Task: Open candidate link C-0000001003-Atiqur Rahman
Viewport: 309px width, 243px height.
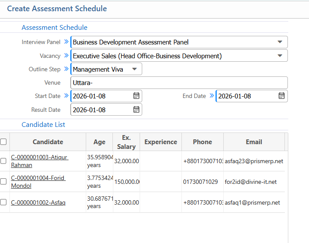Action: click(39, 157)
